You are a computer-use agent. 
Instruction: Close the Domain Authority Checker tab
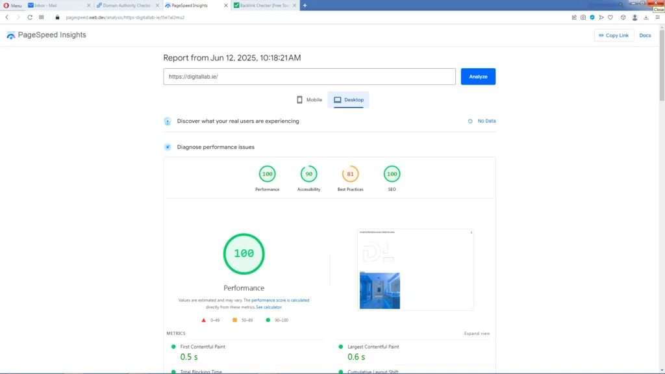[157, 5]
